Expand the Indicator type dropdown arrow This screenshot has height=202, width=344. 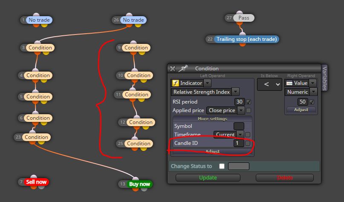tap(207, 83)
